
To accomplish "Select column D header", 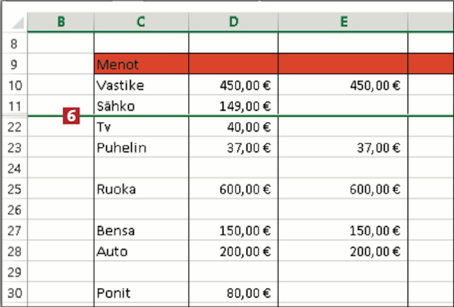I will 233,22.
